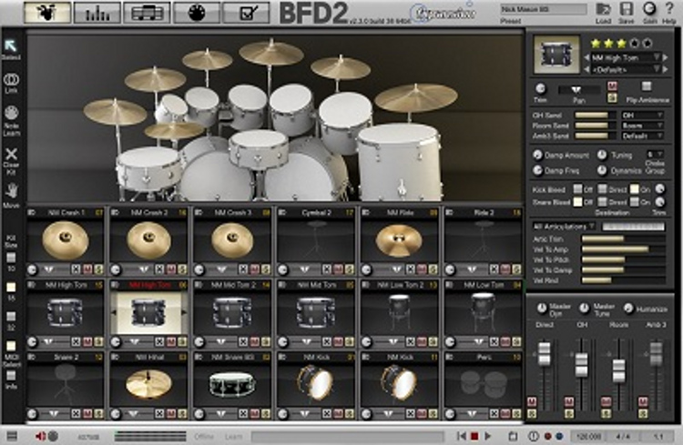
Task: Open the Mixer page tab
Action: tap(97, 12)
